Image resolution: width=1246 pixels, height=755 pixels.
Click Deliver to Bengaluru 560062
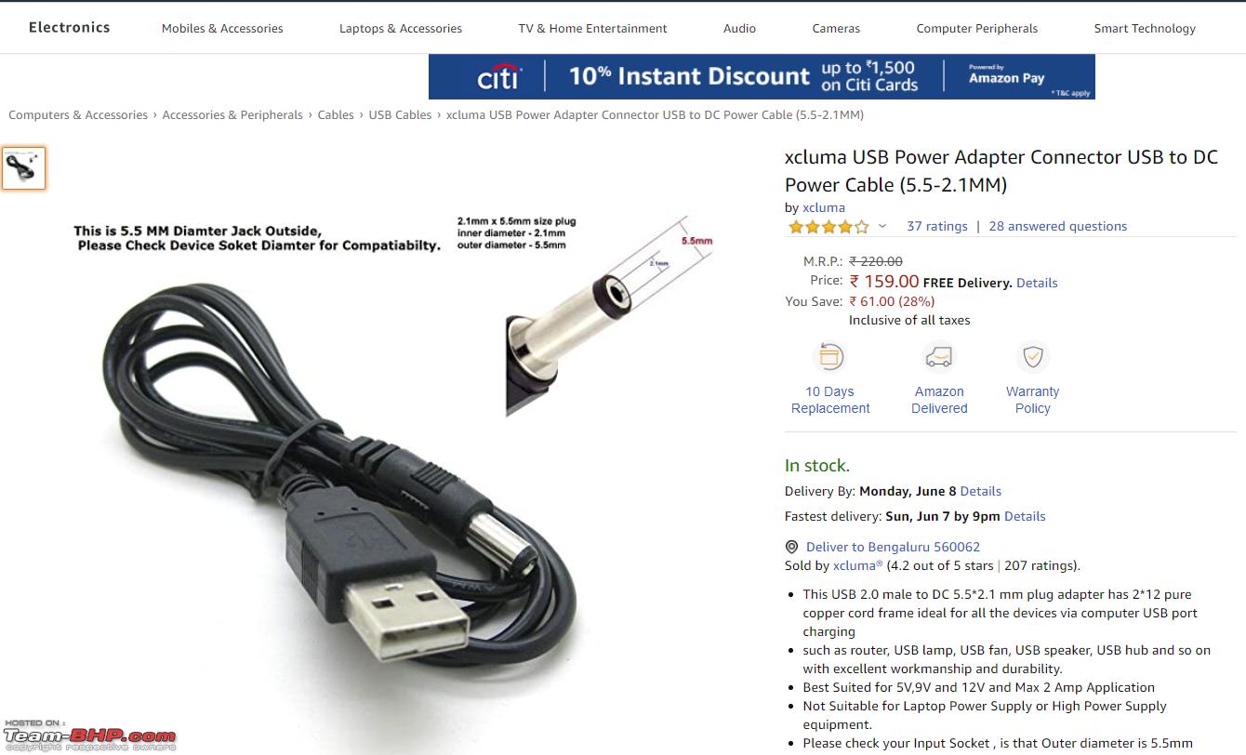tap(893, 547)
